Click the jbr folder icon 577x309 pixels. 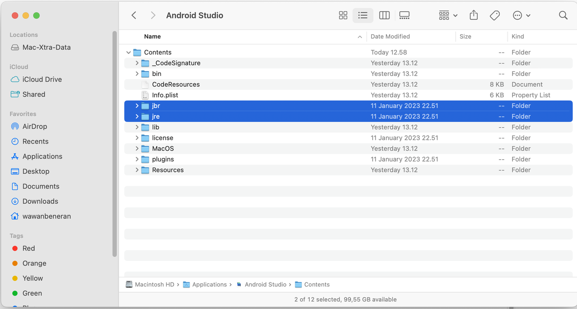[145, 106]
